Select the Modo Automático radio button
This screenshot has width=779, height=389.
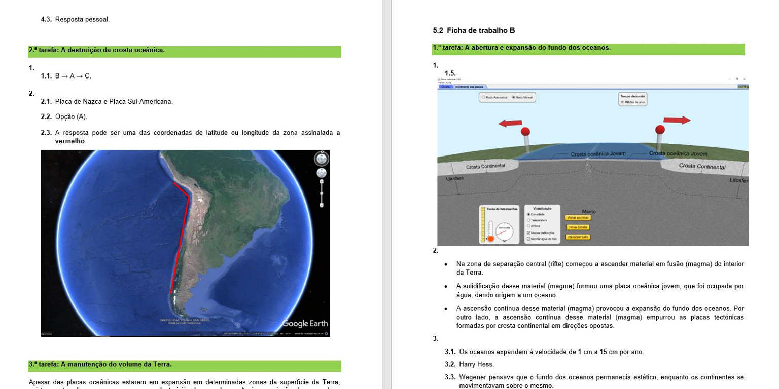click(483, 97)
